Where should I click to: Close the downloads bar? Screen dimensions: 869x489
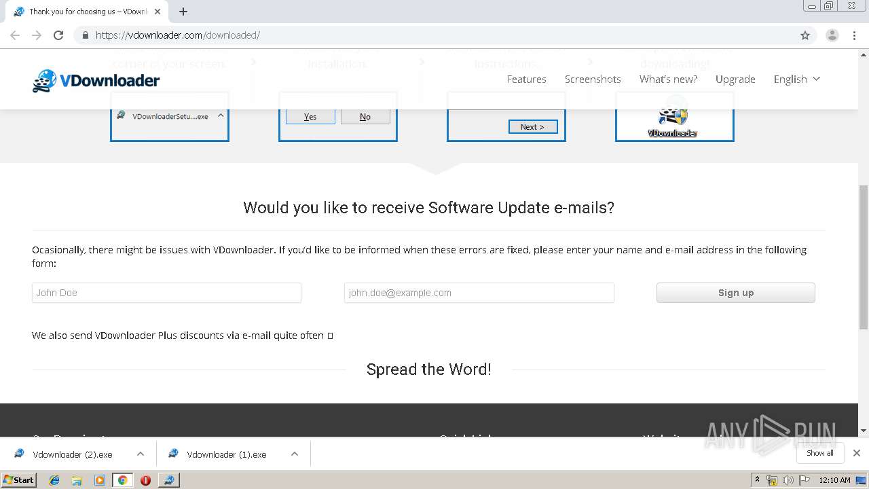coord(857,453)
